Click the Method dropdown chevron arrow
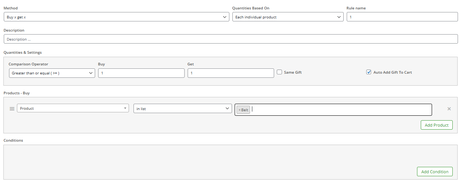 (x=225, y=17)
